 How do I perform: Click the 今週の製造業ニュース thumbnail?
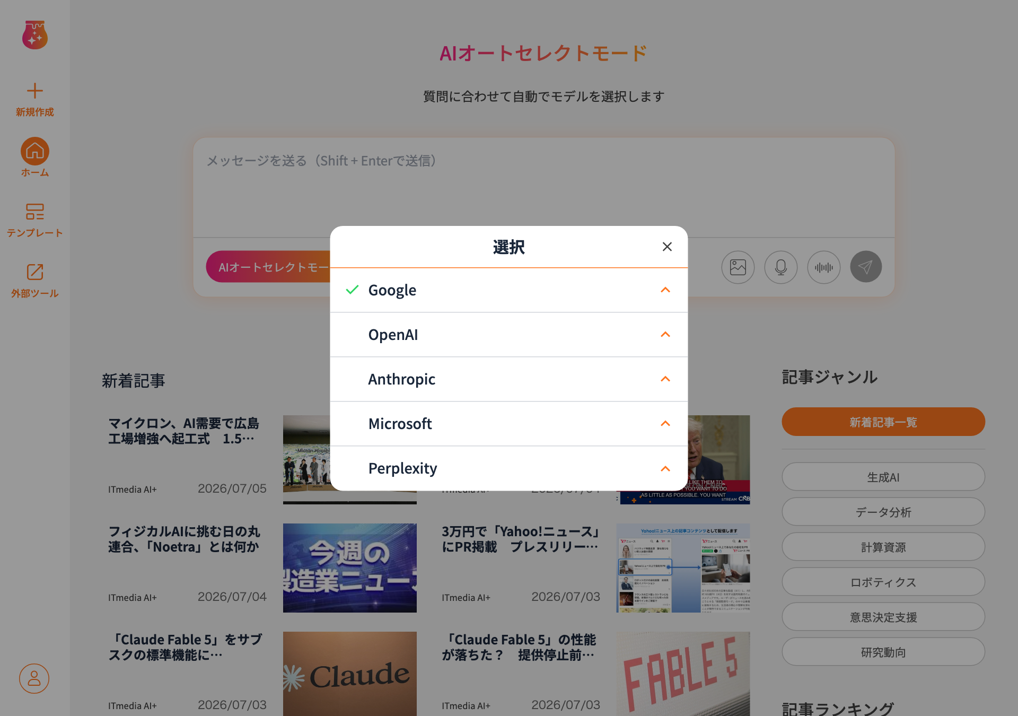click(x=350, y=568)
